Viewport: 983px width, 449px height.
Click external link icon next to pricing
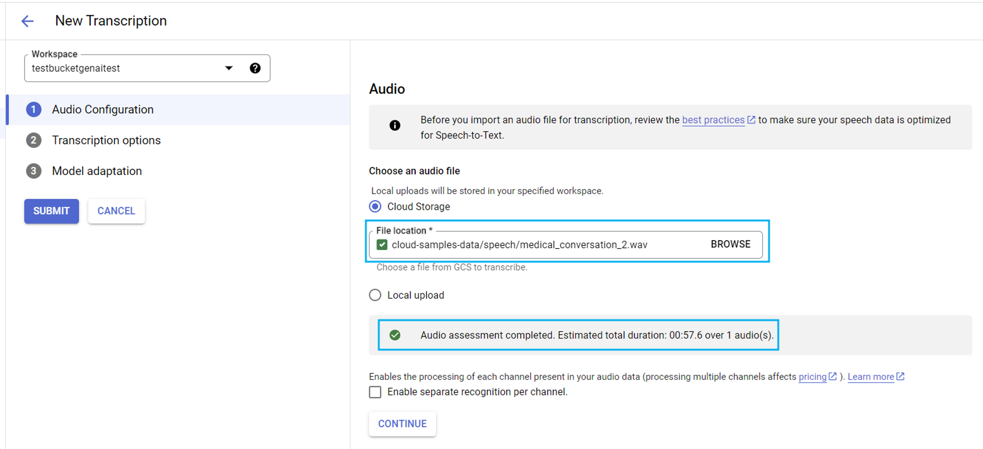(x=833, y=376)
